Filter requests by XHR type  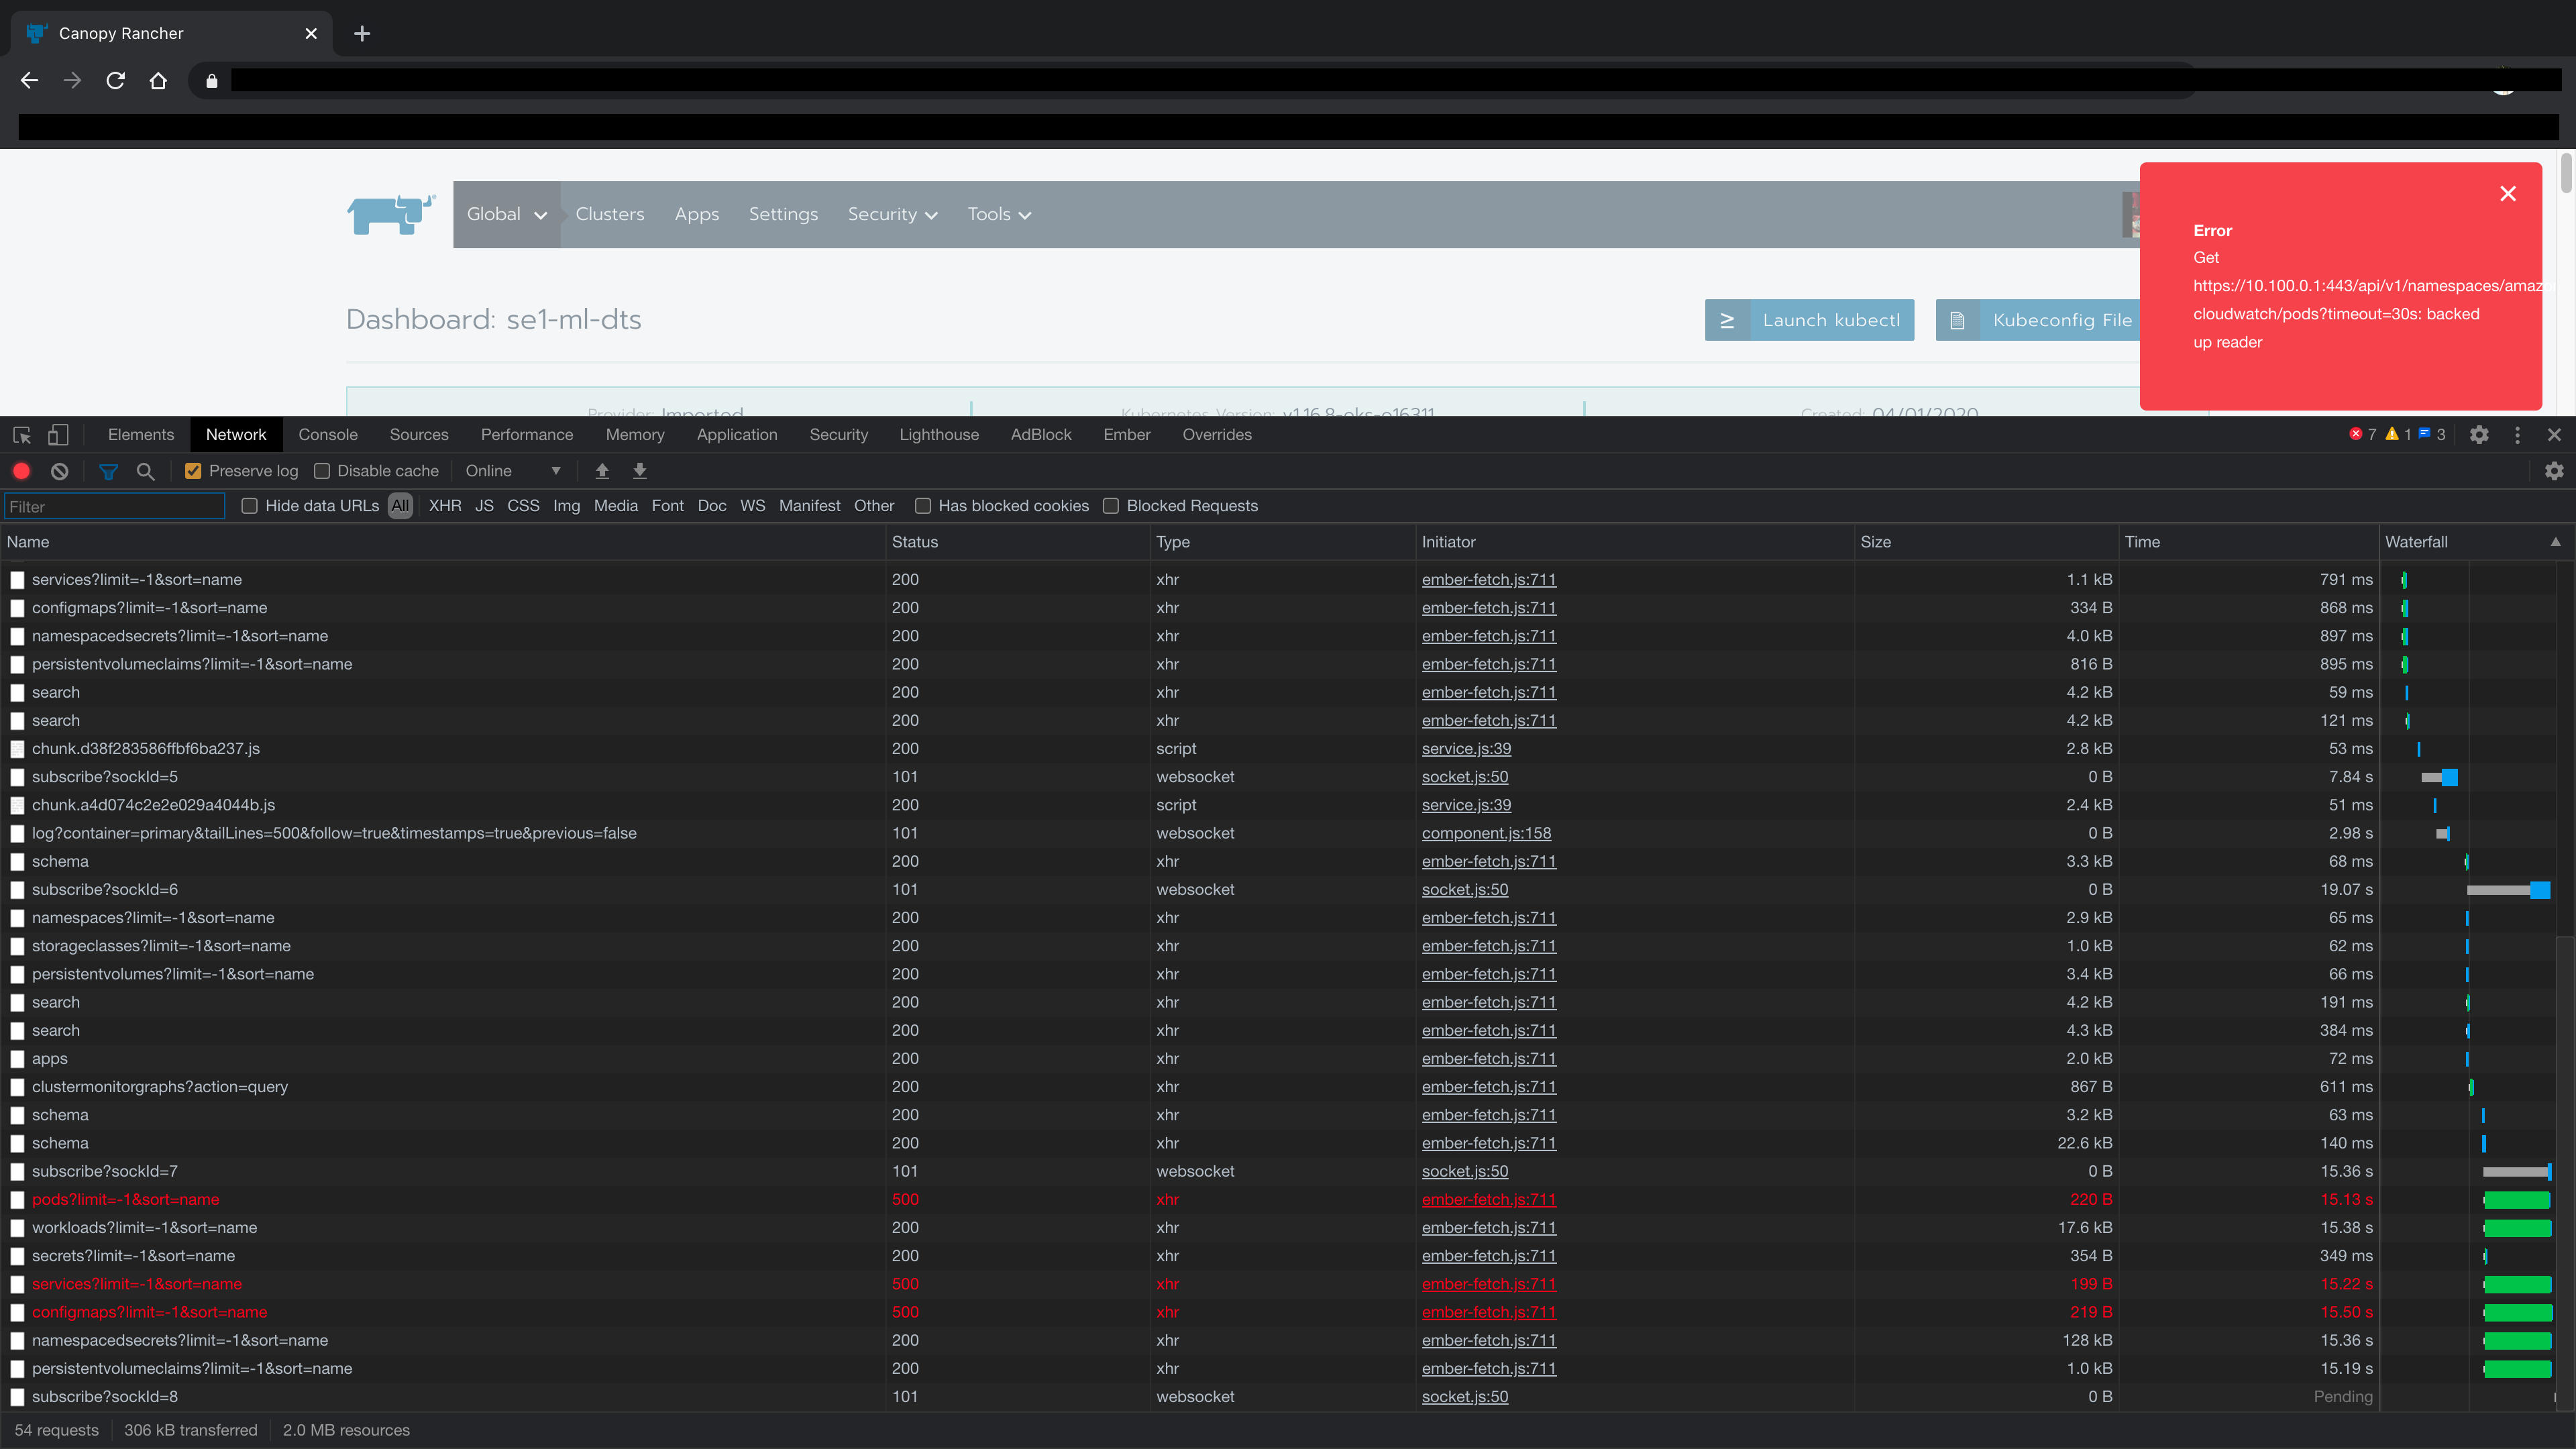pos(445,506)
